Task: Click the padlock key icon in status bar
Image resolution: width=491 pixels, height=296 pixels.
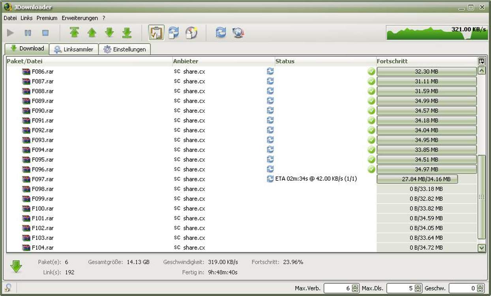Action: [7, 288]
